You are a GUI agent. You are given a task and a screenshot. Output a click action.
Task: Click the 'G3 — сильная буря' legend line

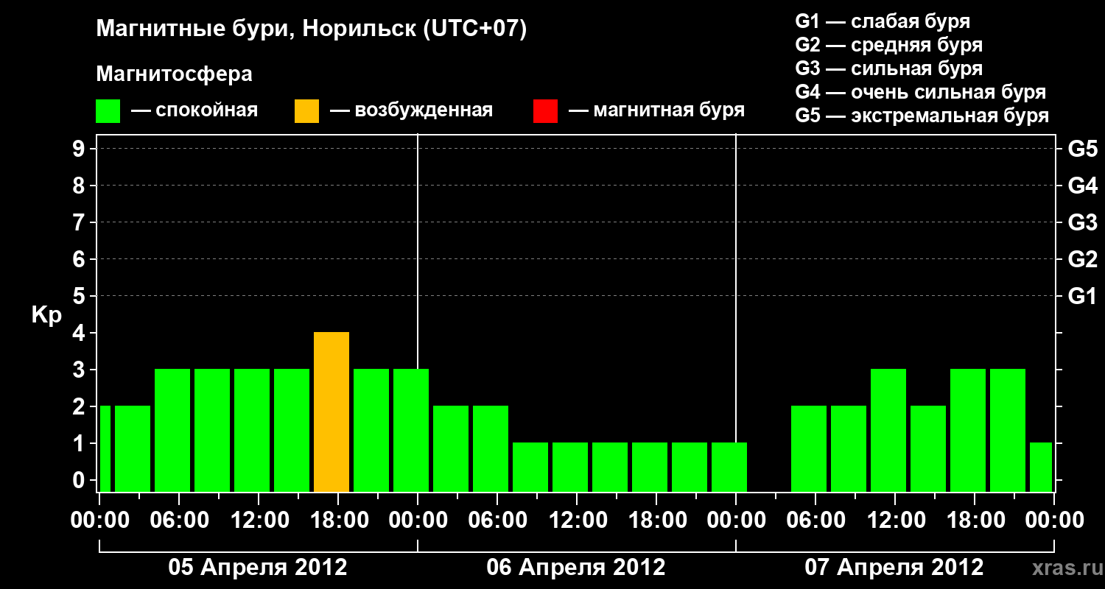click(x=888, y=68)
